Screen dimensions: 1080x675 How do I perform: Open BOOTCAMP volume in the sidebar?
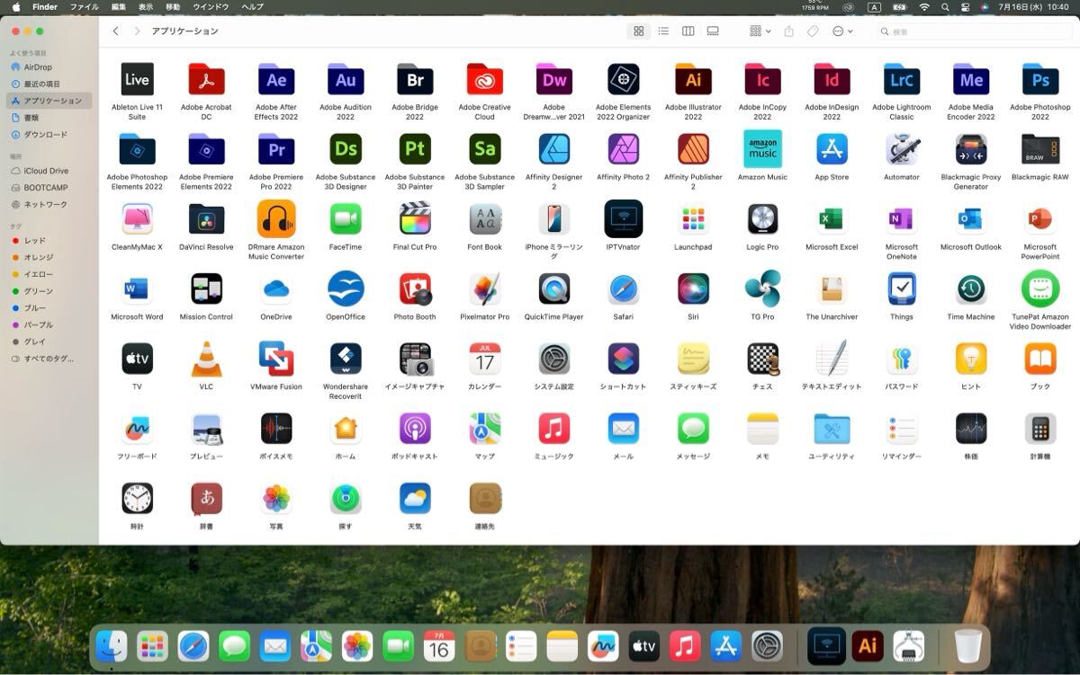click(49, 188)
